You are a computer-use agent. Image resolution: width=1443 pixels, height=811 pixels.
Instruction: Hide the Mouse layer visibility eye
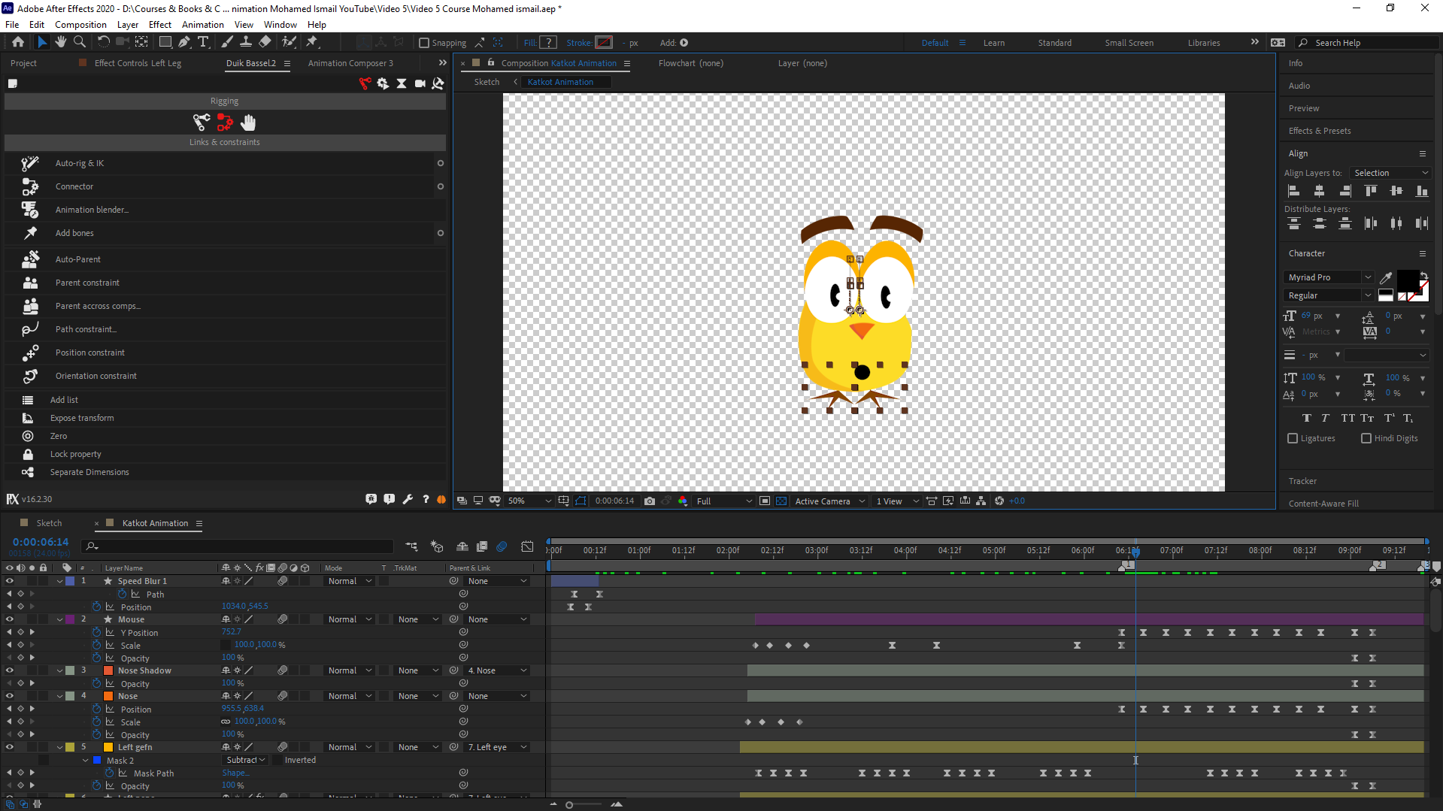coord(10,619)
